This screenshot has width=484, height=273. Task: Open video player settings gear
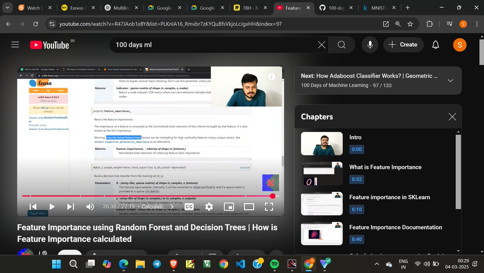[x=209, y=207]
